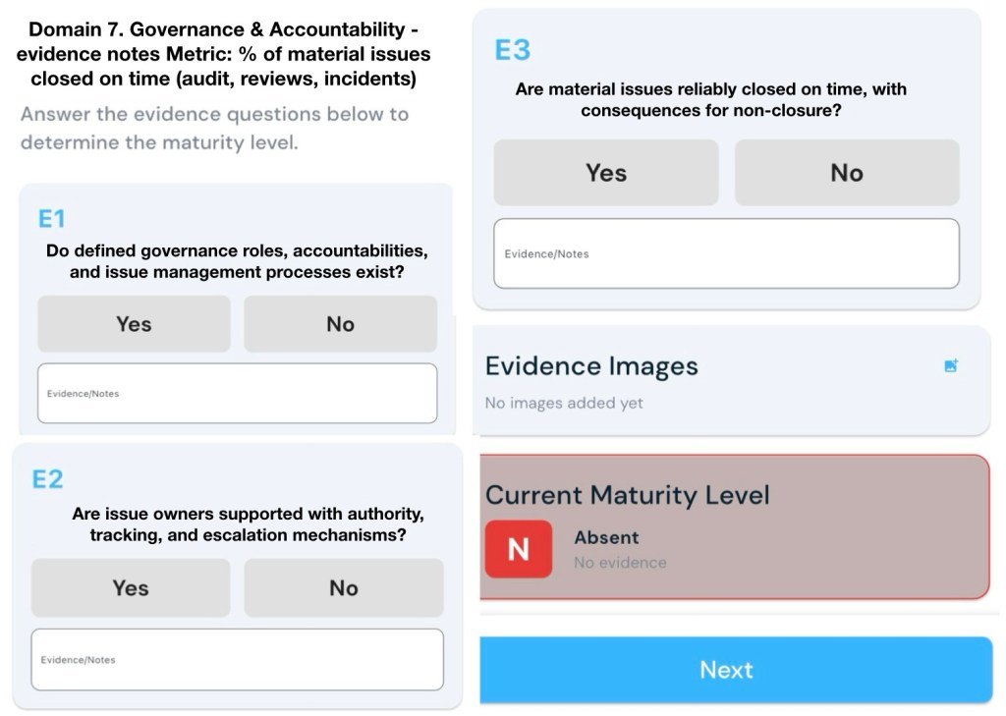Focus the E2 Evidence/Notes field
The width and height of the screenshot is (1006, 716).
click(237, 660)
